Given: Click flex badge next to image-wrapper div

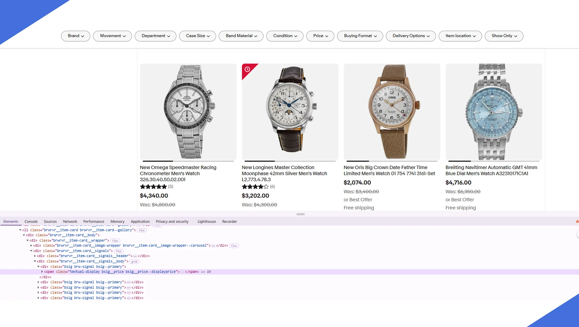Looking at the screenshot, I should 234,246.
